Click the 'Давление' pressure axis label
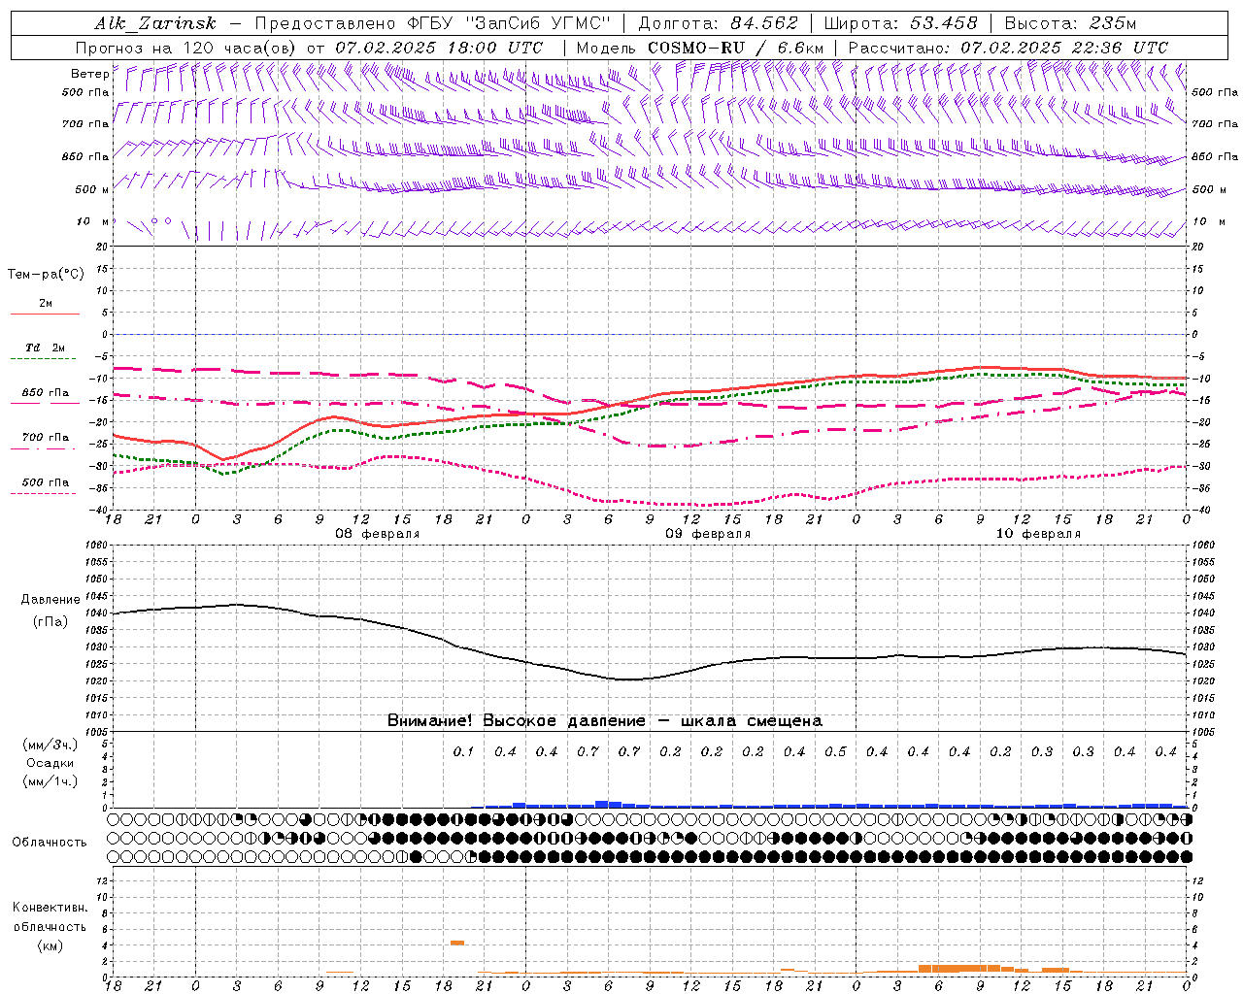 [50, 600]
